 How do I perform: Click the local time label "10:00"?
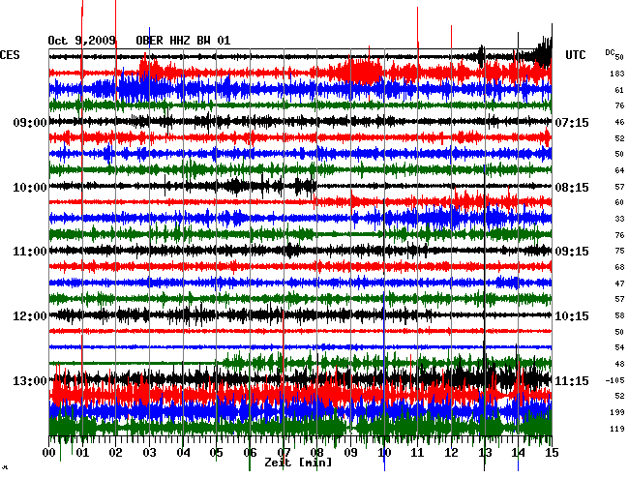[x=30, y=188]
